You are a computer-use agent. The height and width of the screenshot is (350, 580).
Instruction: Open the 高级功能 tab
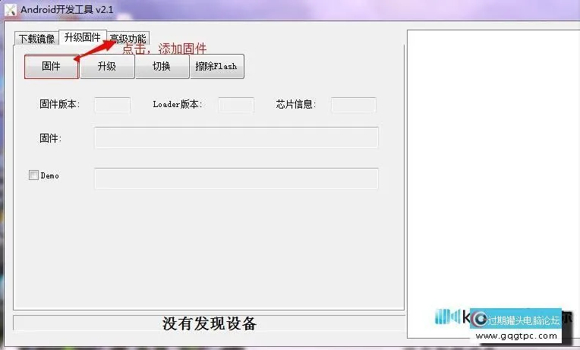(x=128, y=38)
